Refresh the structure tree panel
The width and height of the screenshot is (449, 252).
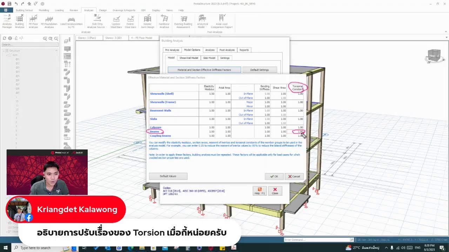pyautogui.click(x=5, y=38)
